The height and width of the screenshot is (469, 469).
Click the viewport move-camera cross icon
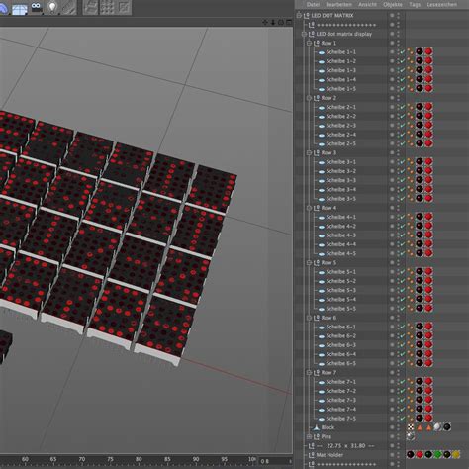pyautogui.click(x=265, y=22)
